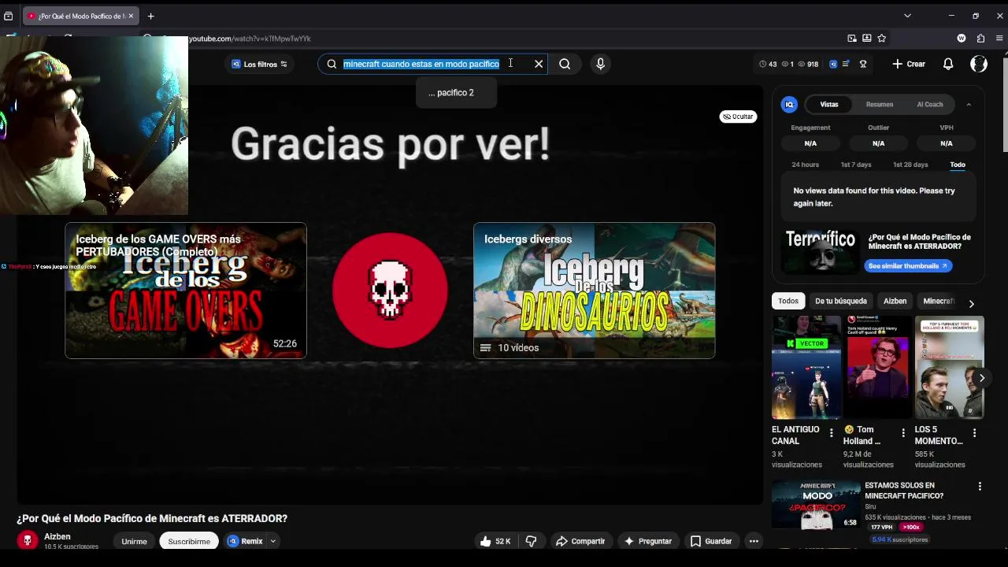Advance filter chips with right arrow
1008x567 pixels.
(971, 303)
